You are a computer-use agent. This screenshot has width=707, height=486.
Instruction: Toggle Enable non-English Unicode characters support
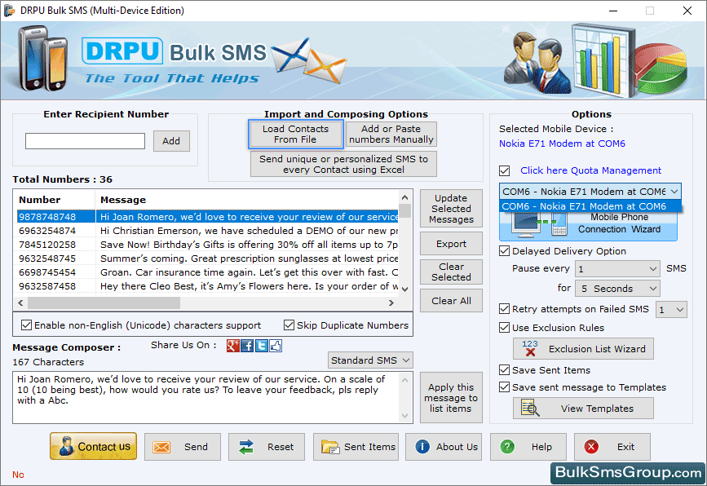point(27,325)
